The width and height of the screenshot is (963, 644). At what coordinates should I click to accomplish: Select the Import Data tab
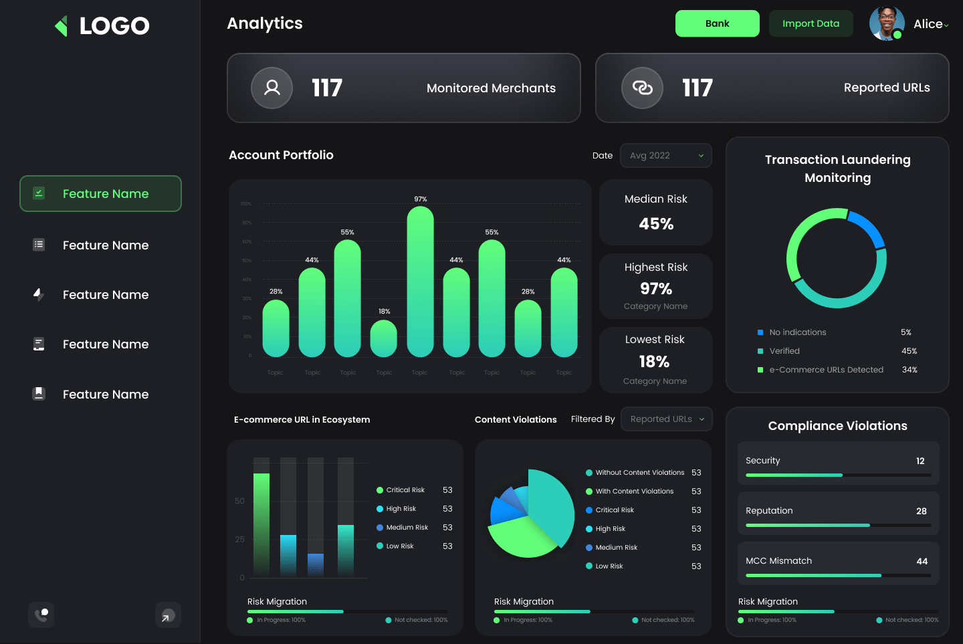811,23
